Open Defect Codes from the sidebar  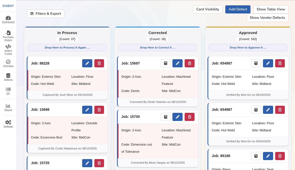[x=8, y=50]
